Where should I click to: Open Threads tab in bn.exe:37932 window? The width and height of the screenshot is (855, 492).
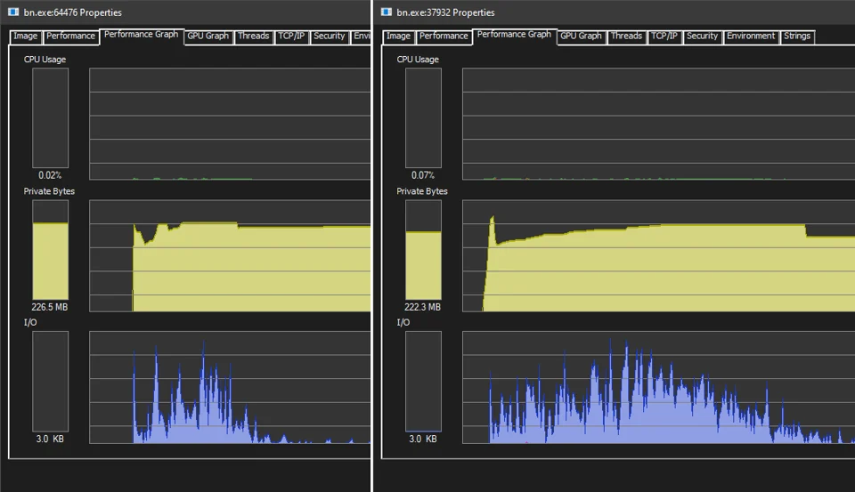coord(626,36)
